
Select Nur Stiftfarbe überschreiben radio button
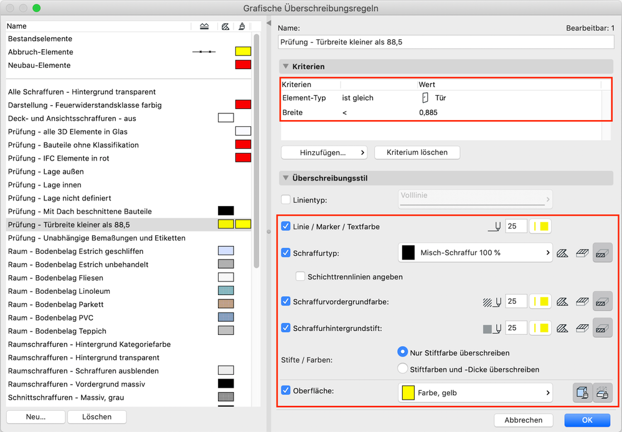pos(403,352)
